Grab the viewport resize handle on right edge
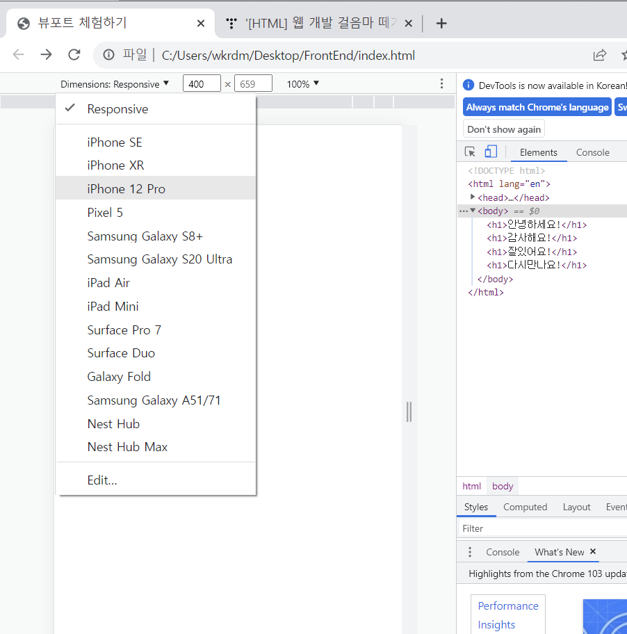 [409, 412]
